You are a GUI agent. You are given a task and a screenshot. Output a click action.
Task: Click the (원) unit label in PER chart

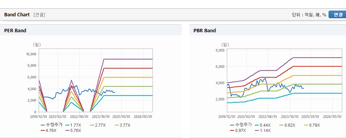click(37, 45)
